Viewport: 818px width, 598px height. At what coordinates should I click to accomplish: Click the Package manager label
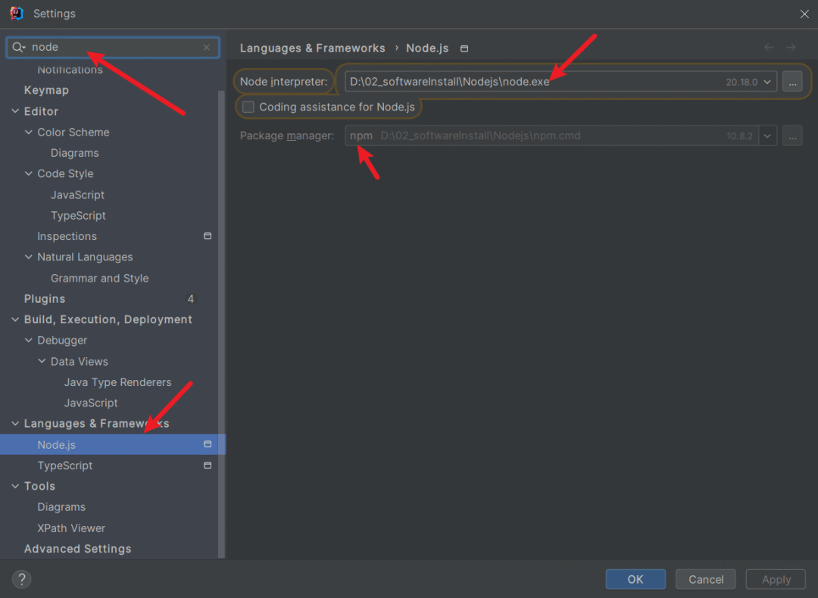pyautogui.click(x=287, y=136)
